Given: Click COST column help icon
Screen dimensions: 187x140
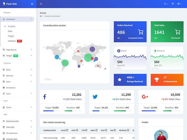Looking at the screenshot, I should pyautogui.click(x=77, y=130).
